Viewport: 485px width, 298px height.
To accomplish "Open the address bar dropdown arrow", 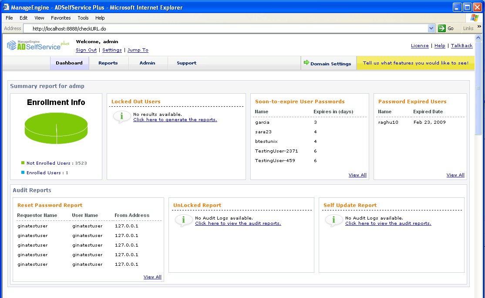I will coord(431,28).
